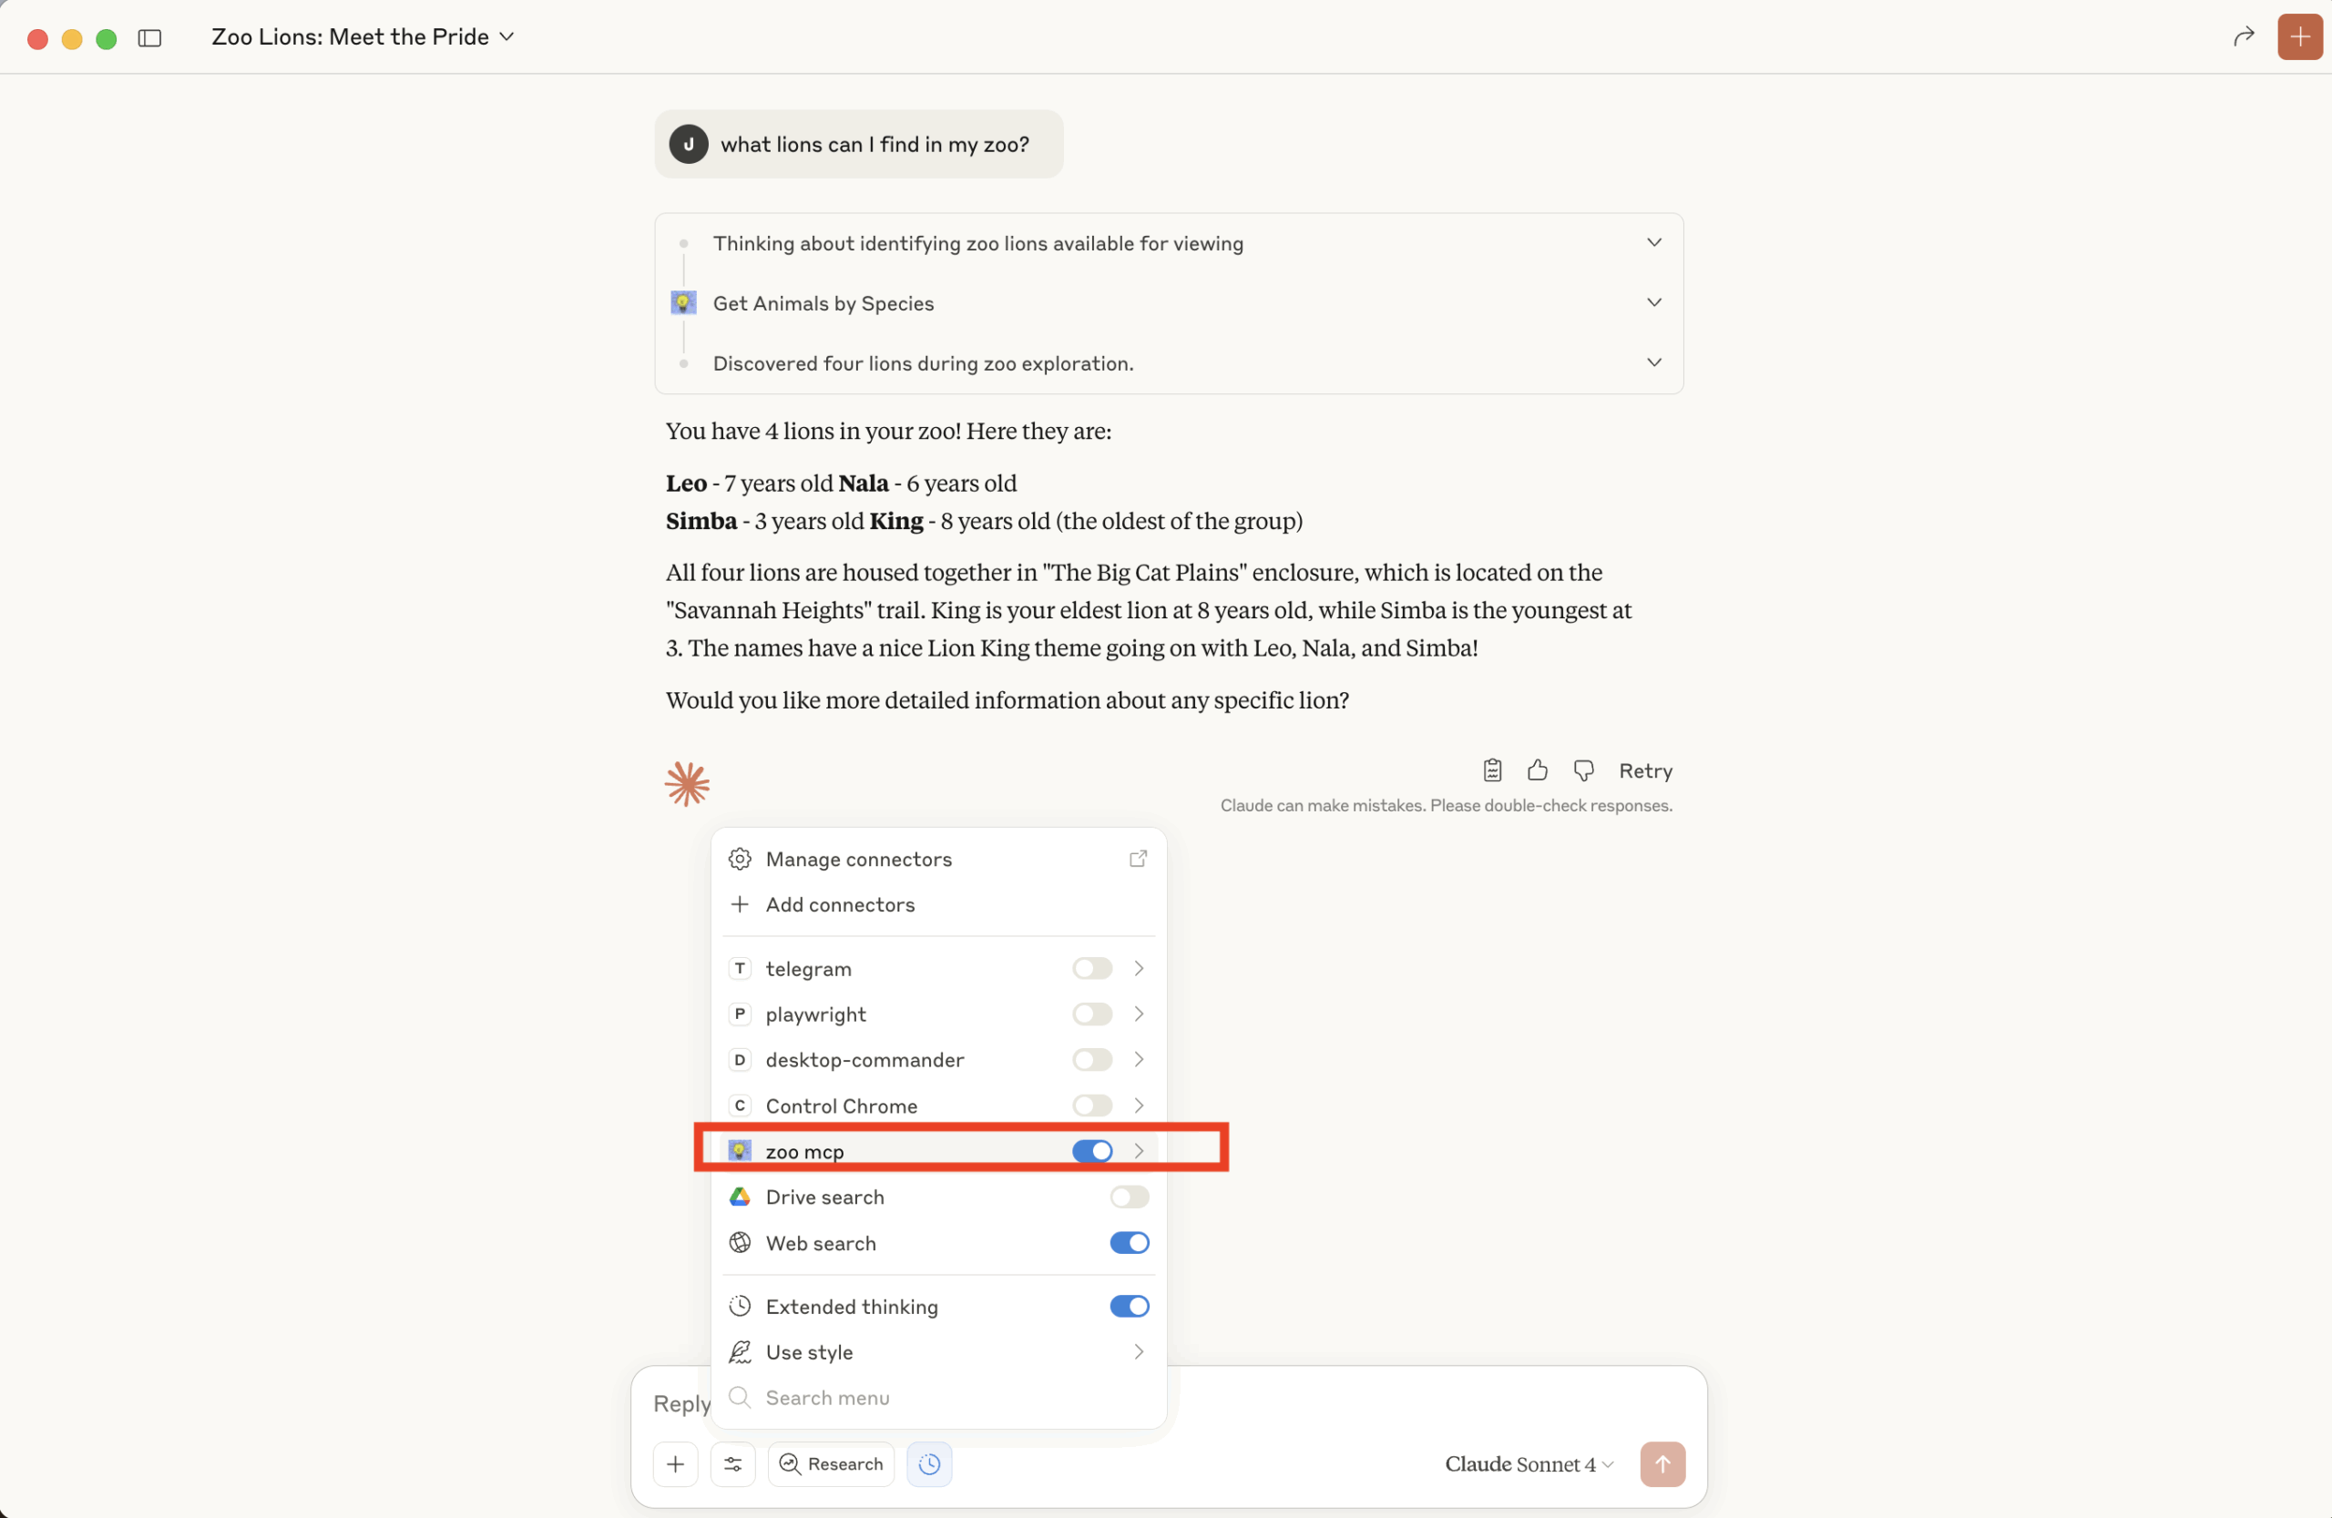
Task: Click the Use style quill icon
Action: [x=740, y=1351]
